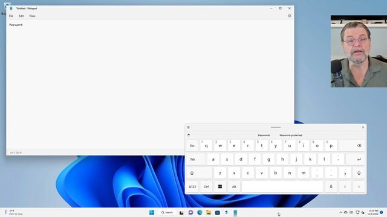This screenshot has width=387, height=217.
Task: Launch Microsoft Edge from taskbar
Action: coord(200,212)
